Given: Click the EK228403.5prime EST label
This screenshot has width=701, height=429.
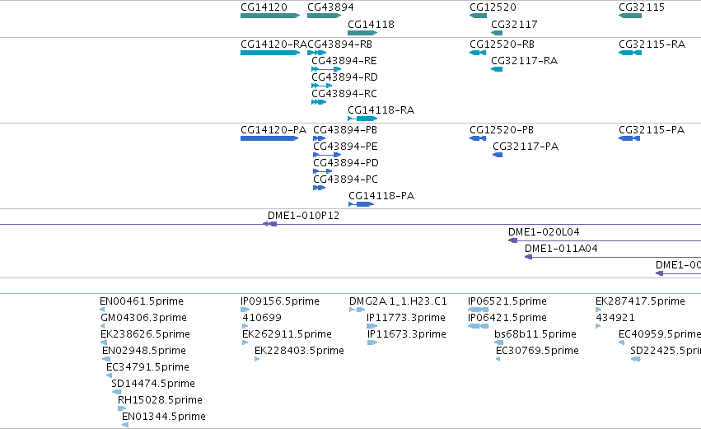Looking at the screenshot, I should pos(300,352).
